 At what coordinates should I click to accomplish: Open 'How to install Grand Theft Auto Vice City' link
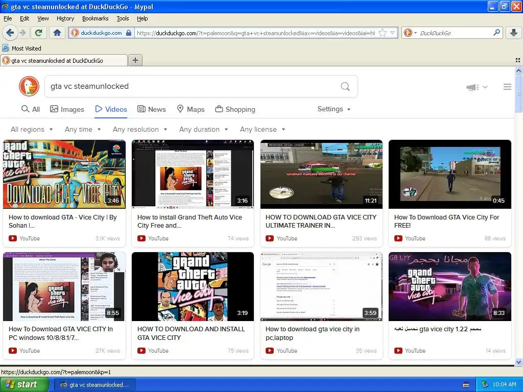189,222
